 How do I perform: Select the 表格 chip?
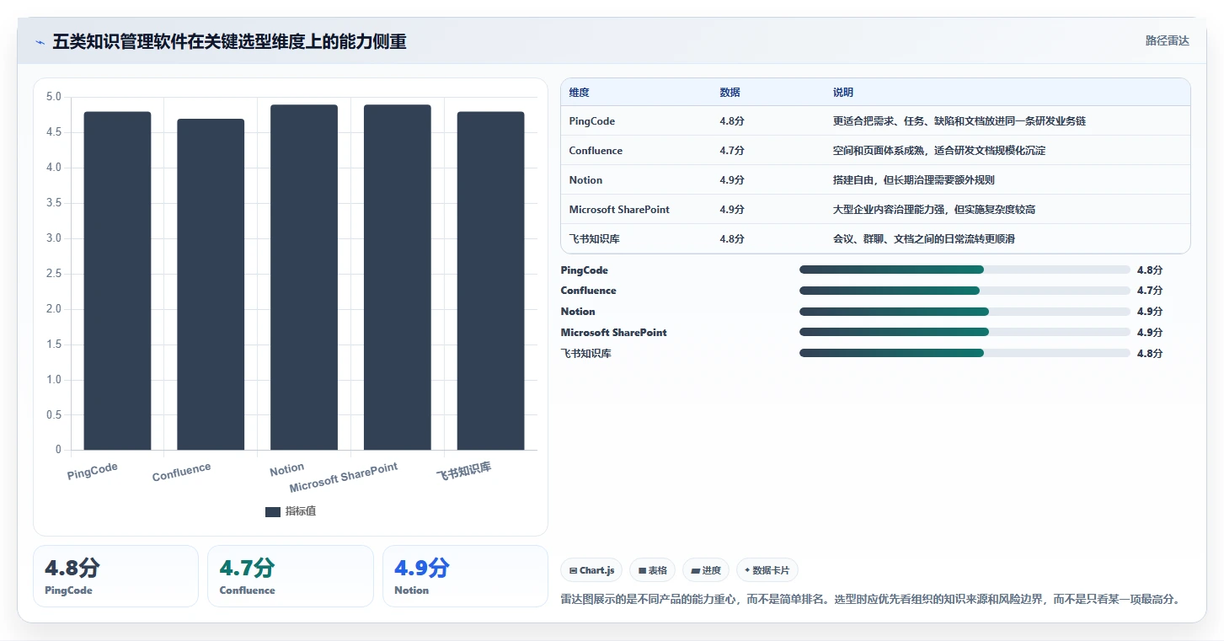tap(653, 570)
